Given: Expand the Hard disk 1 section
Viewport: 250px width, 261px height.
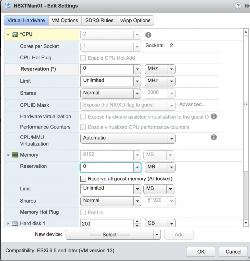Looking at the screenshot, I should [8, 224].
